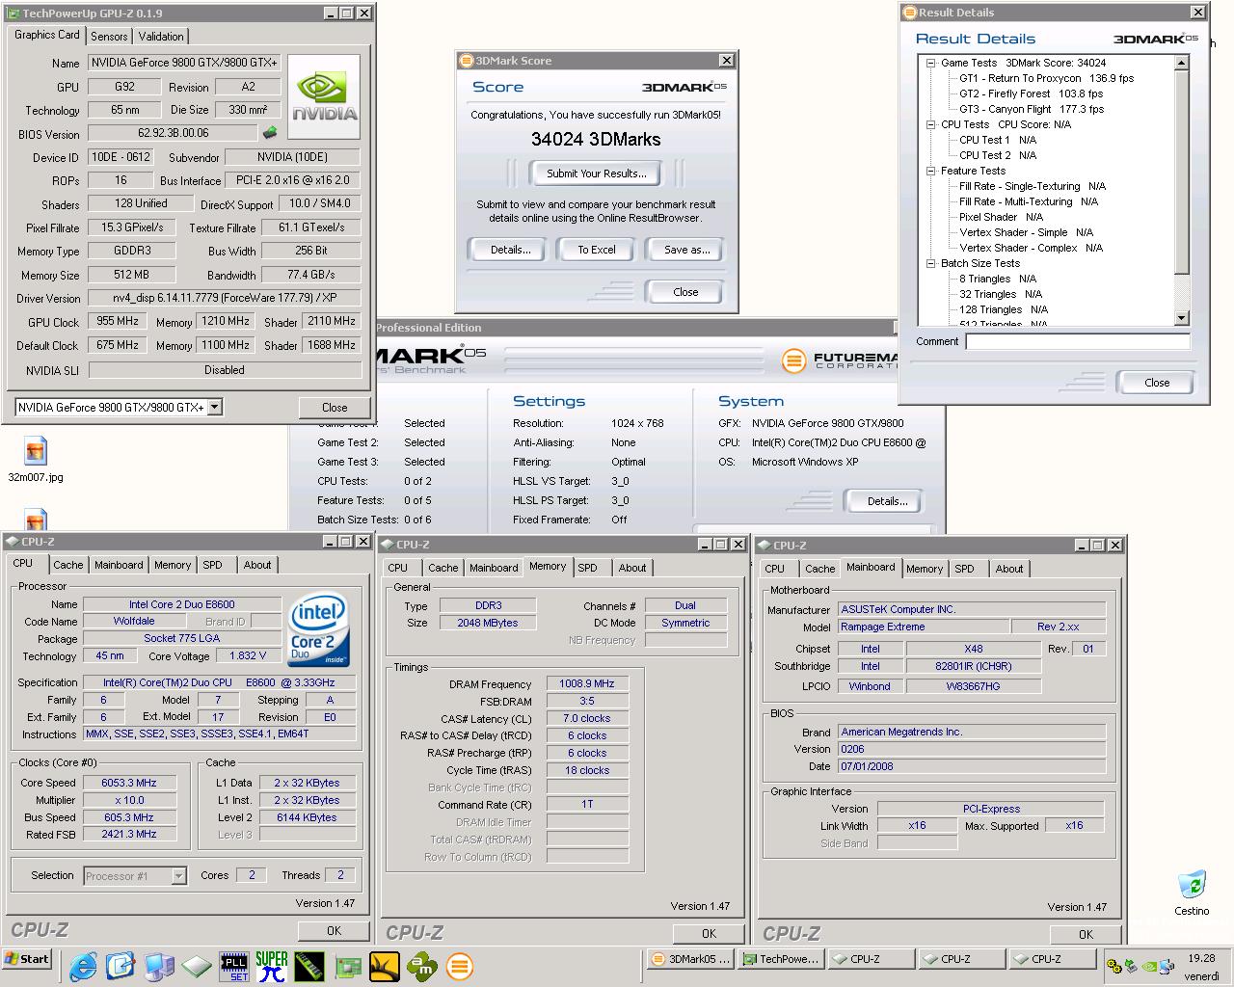Click the Save as button
The width and height of the screenshot is (1234, 987).
coord(687,250)
